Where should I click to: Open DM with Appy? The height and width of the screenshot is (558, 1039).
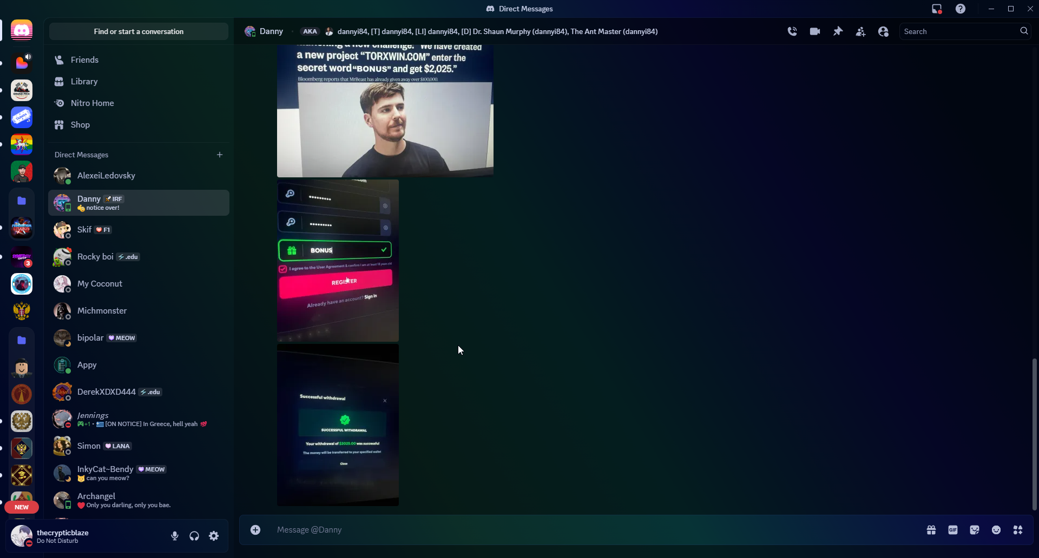point(139,365)
